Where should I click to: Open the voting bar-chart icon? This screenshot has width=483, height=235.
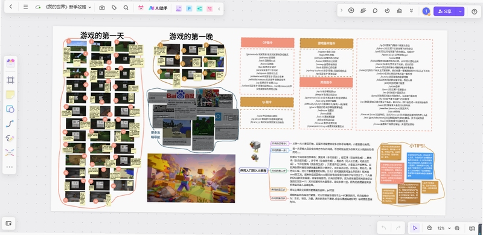tap(400, 11)
